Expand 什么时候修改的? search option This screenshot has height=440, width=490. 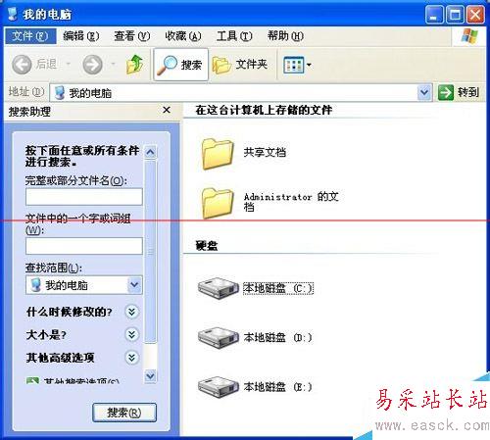point(132,312)
